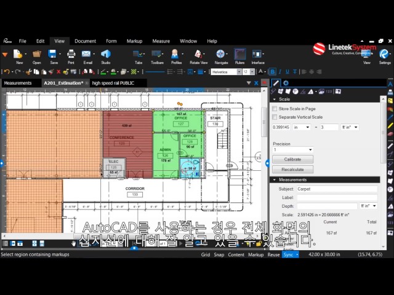Select the eraser tool in right toolbar
The width and height of the screenshot is (394, 295).
coord(390,134)
